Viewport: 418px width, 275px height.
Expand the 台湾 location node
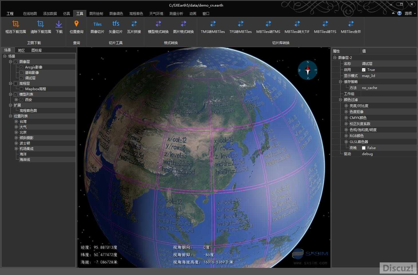[16, 122]
